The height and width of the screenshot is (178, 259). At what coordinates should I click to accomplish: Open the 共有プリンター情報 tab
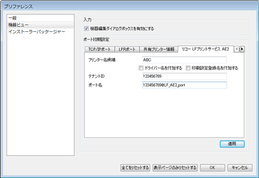tap(159, 49)
